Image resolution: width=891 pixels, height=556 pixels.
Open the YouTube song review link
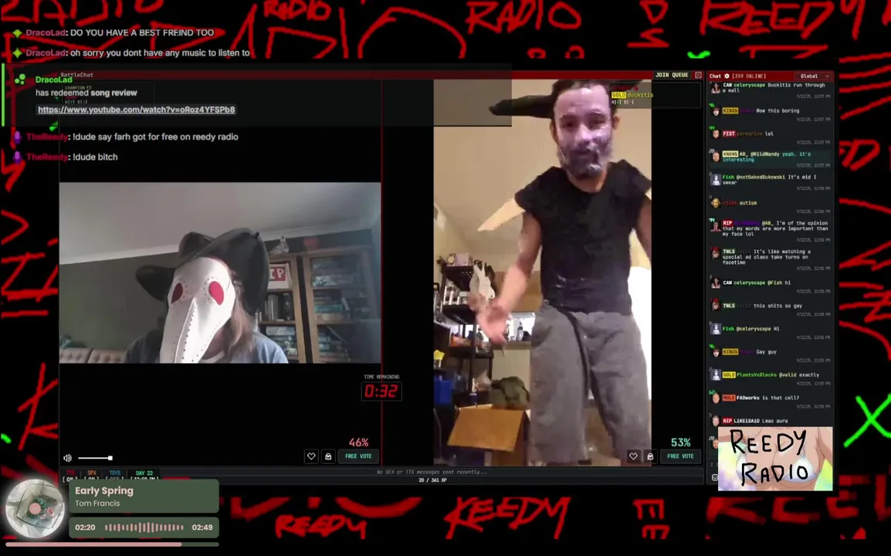click(x=137, y=110)
